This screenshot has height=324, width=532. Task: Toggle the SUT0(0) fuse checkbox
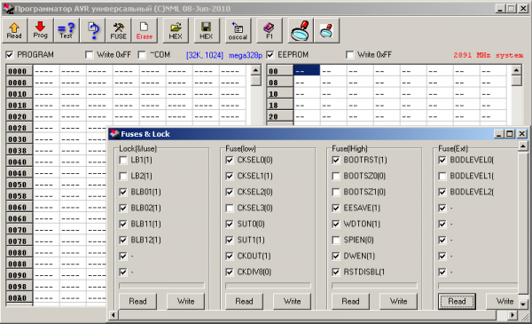coord(230,224)
